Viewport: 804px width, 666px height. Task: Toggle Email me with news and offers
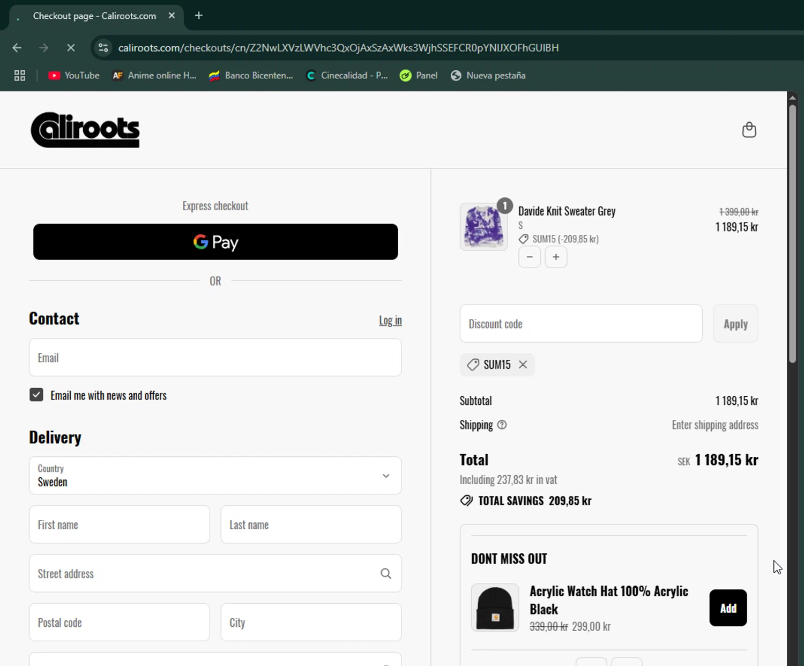(x=36, y=395)
